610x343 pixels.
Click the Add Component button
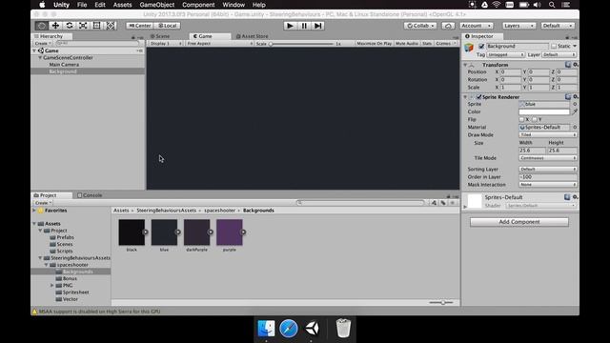(x=518, y=222)
